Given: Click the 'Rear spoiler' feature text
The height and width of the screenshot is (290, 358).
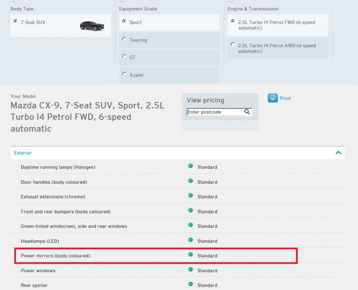Looking at the screenshot, I should point(34,286).
